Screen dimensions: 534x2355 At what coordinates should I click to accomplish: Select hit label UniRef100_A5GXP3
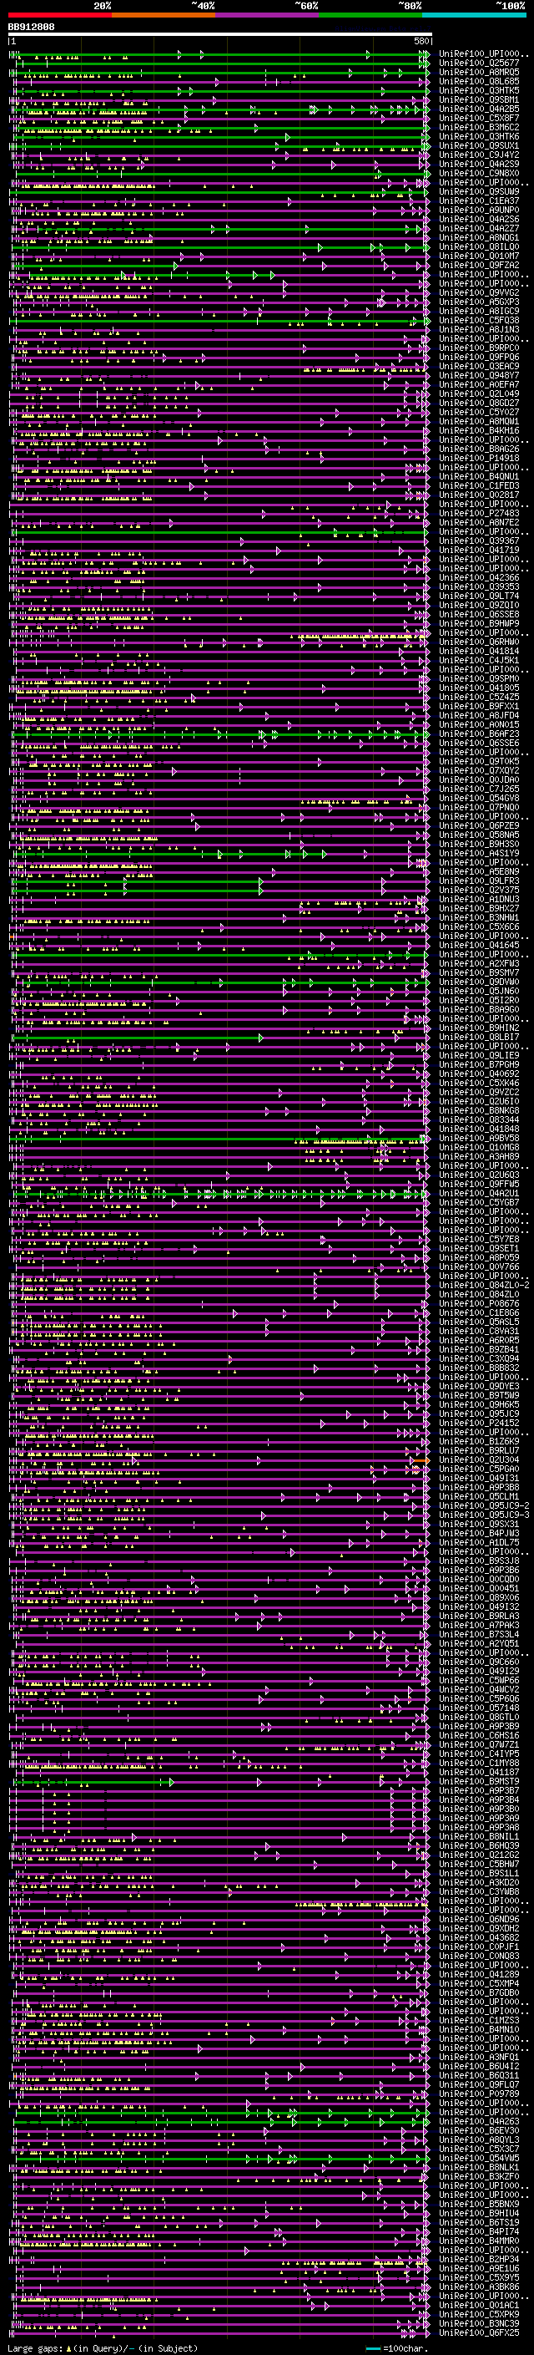click(479, 302)
